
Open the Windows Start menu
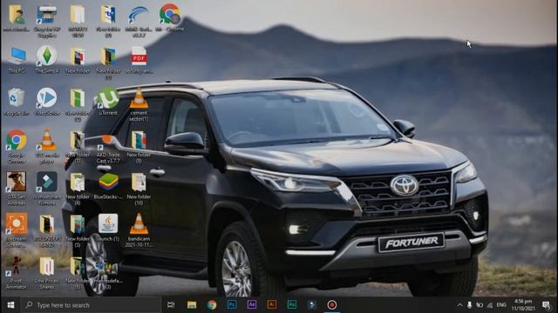(10, 305)
